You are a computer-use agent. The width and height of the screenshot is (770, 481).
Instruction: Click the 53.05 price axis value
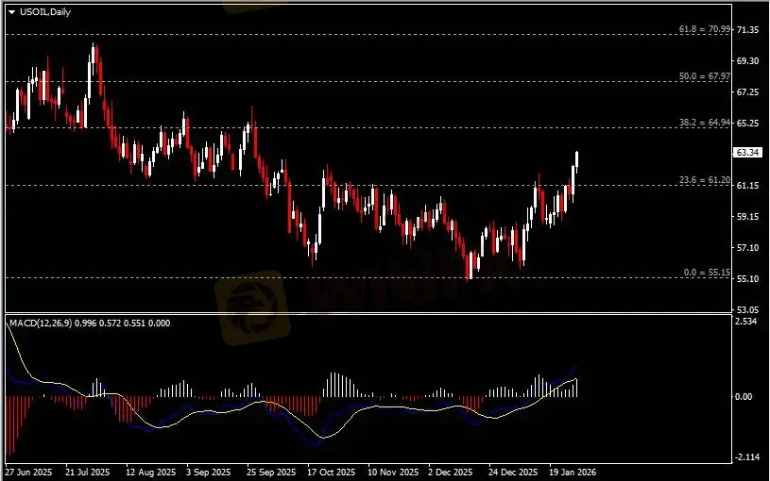(x=747, y=309)
